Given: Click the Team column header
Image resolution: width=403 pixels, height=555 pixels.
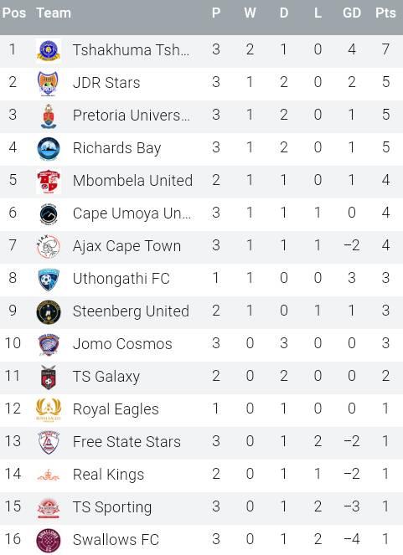Looking at the screenshot, I should pyautogui.click(x=54, y=13).
